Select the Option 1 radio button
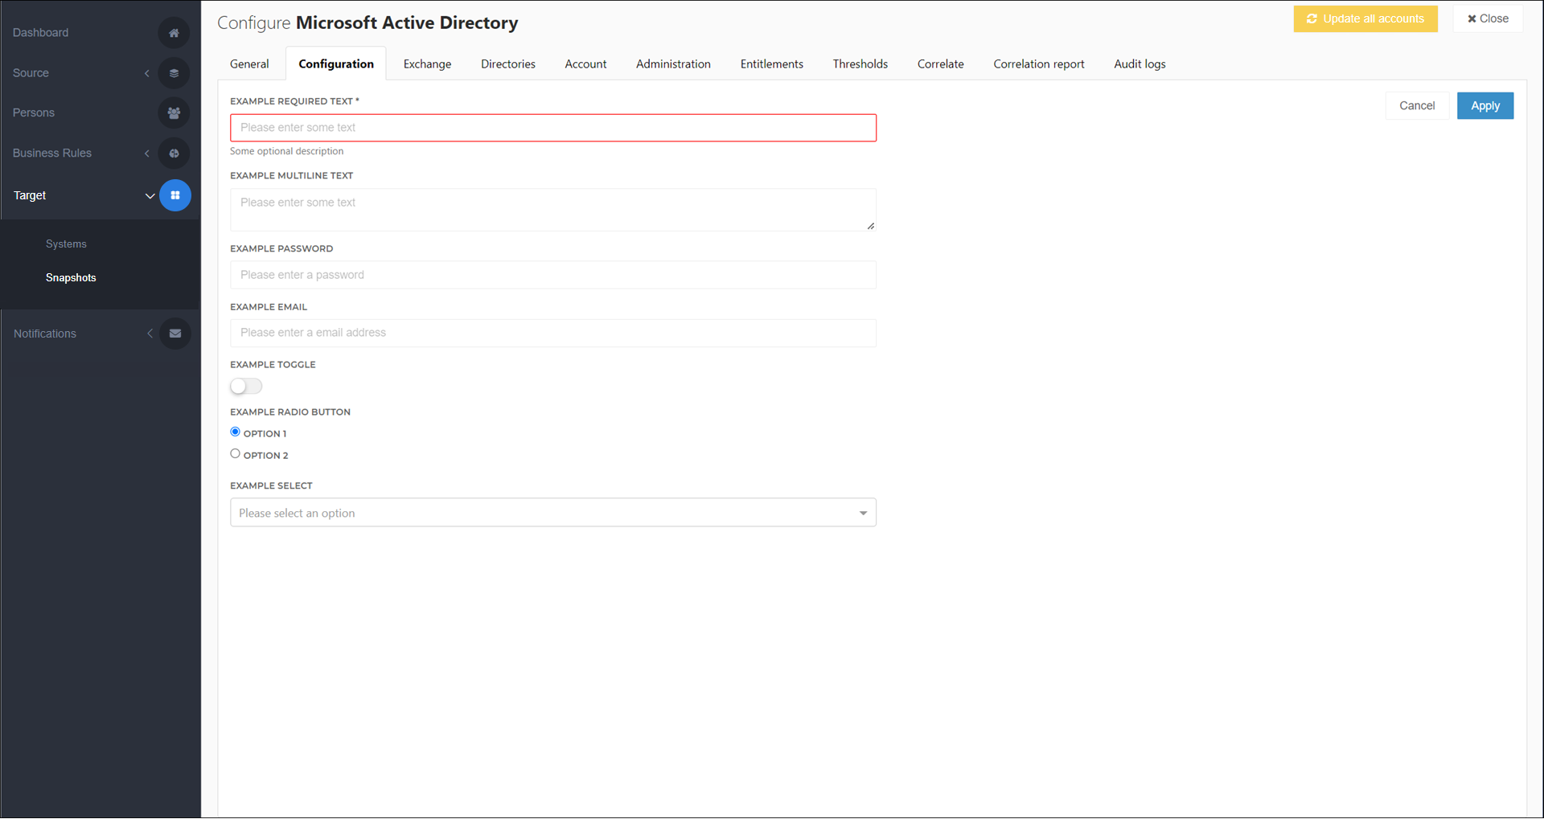The image size is (1544, 819). tap(236, 432)
